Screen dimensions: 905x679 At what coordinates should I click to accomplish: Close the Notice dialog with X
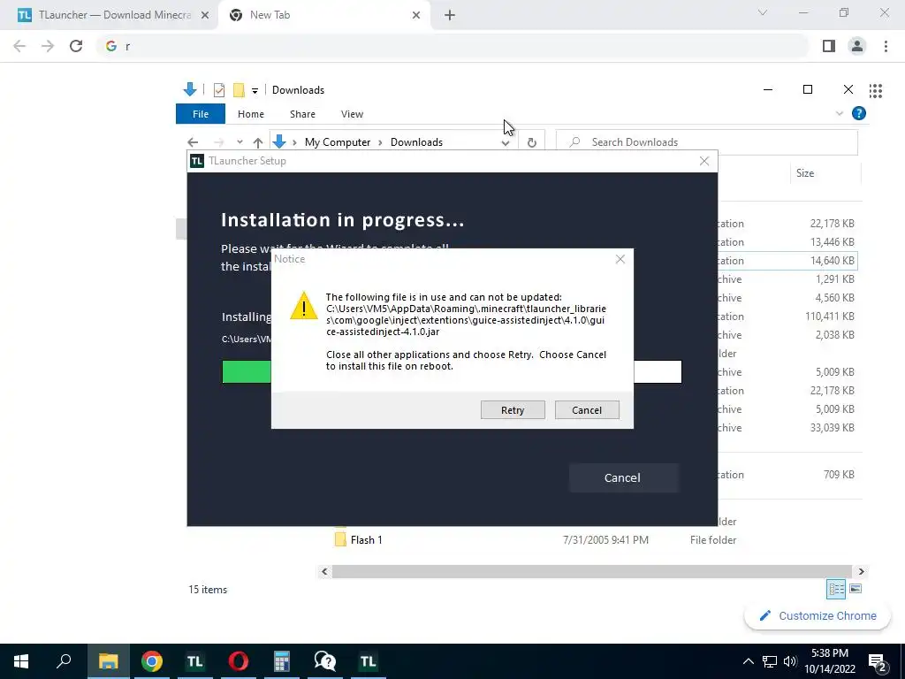coord(620,259)
